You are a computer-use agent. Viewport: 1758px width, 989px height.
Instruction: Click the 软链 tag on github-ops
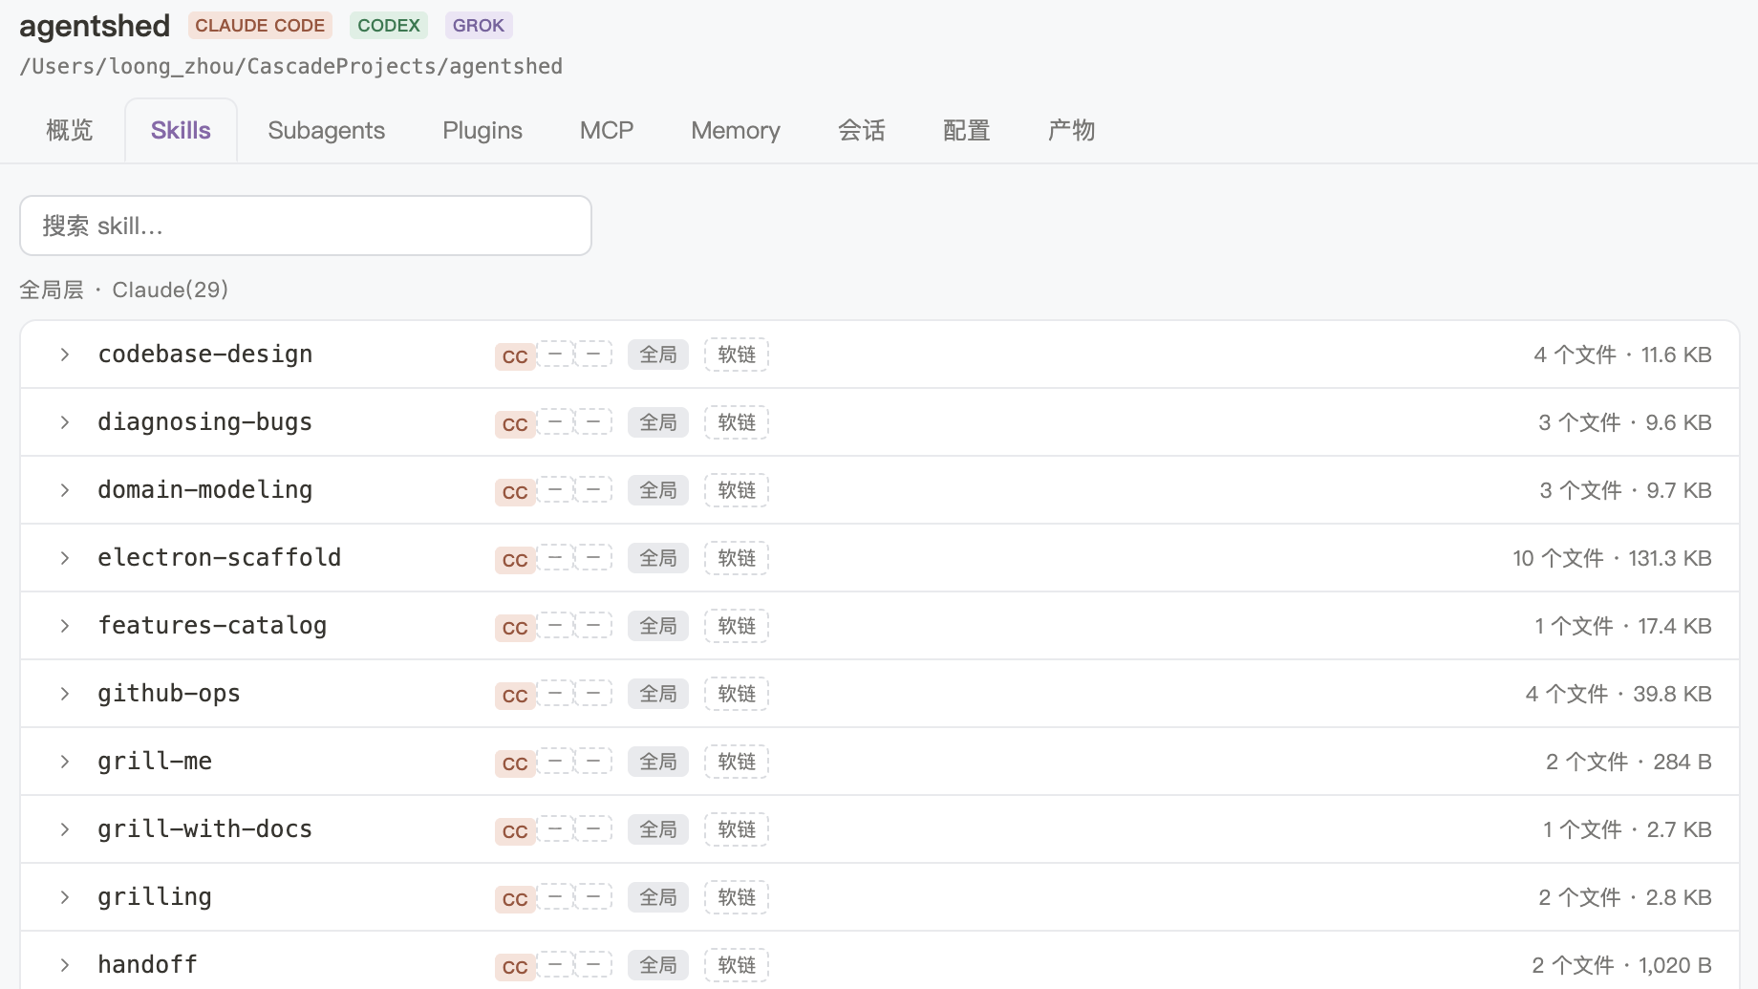(x=737, y=694)
